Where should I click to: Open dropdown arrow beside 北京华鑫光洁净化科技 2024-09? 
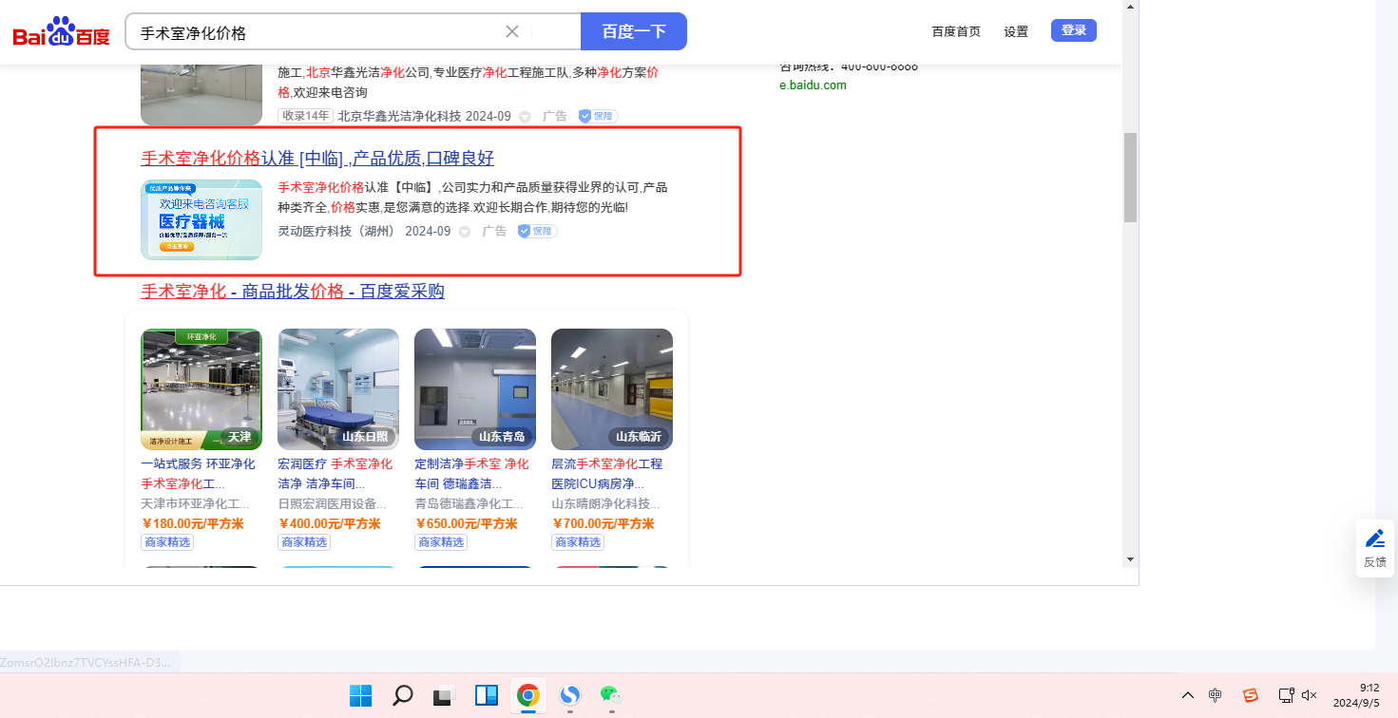coord(525,117)
